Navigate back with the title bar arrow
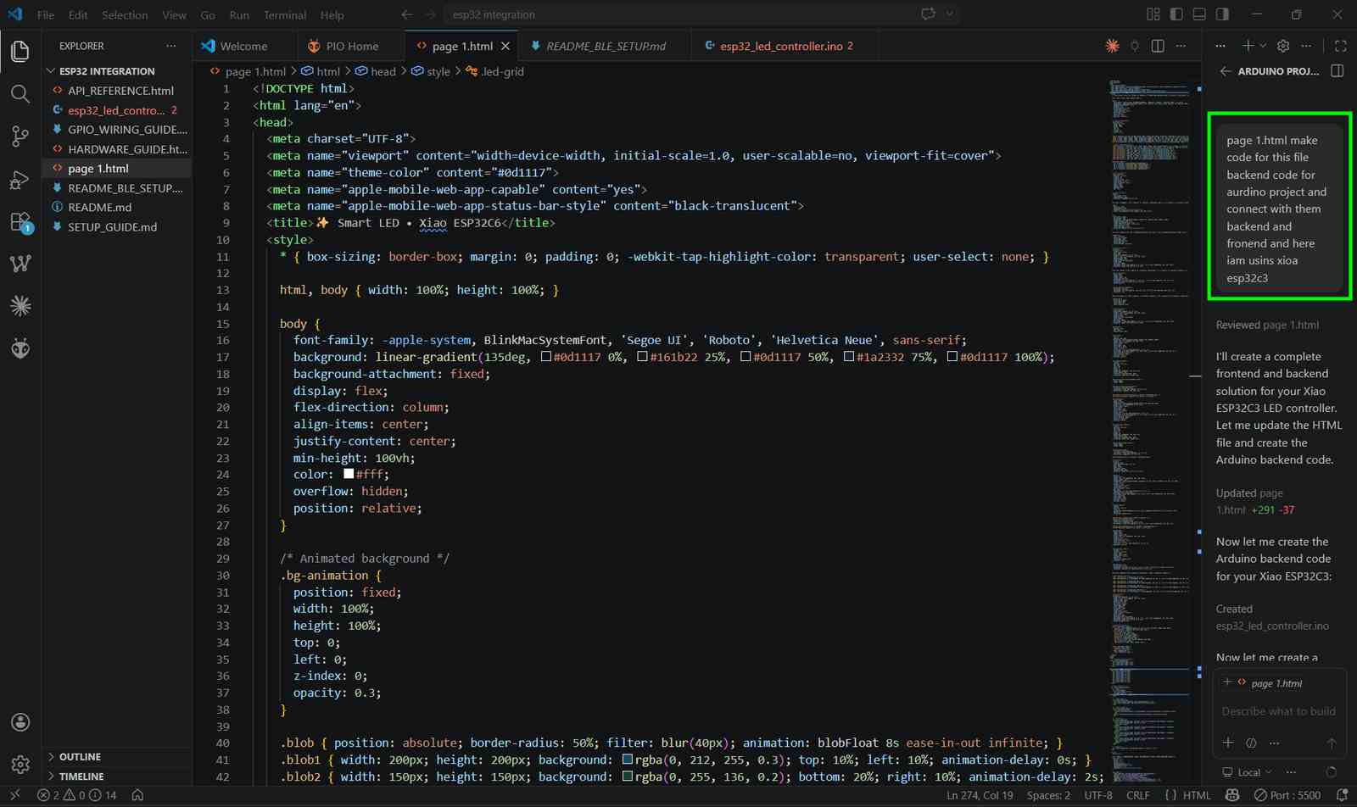 (x=406, y=14)
